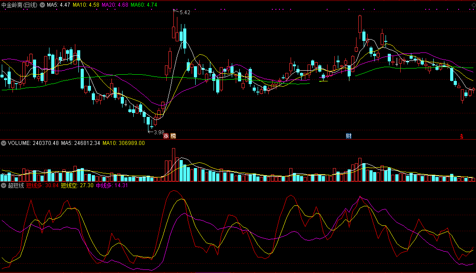Click the 短线空: 27.30 label
The width and height of the screenshot is (476, 273).
coord(77,185)
